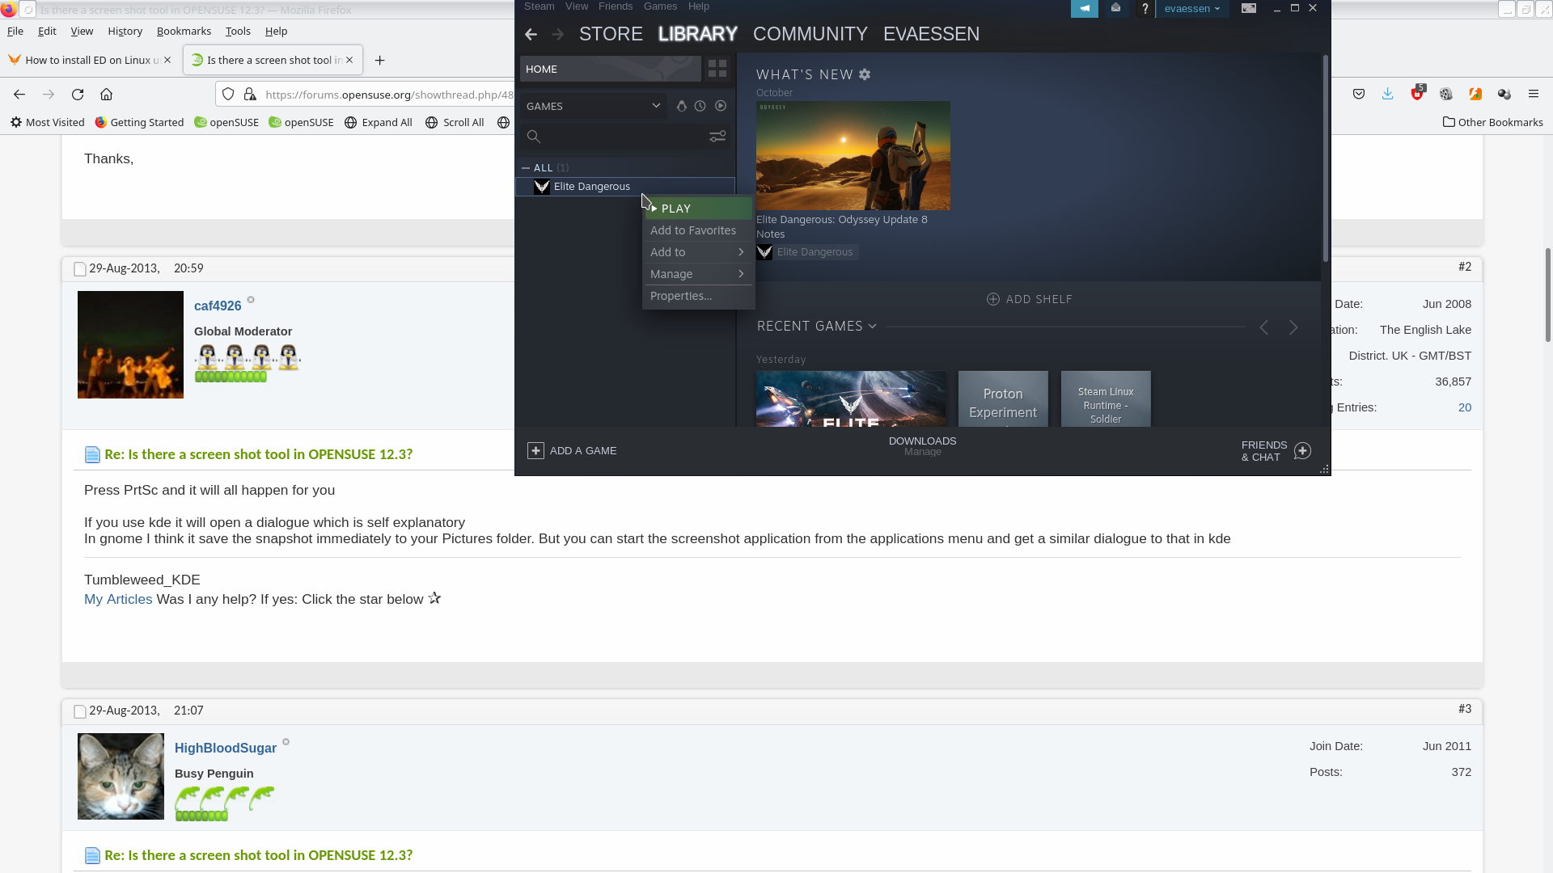Open the Friends menu in Steam
1553x873 pixels.
point(616,6)
